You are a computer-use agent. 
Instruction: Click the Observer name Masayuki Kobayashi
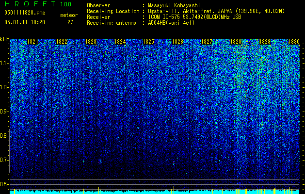point(174,5)
